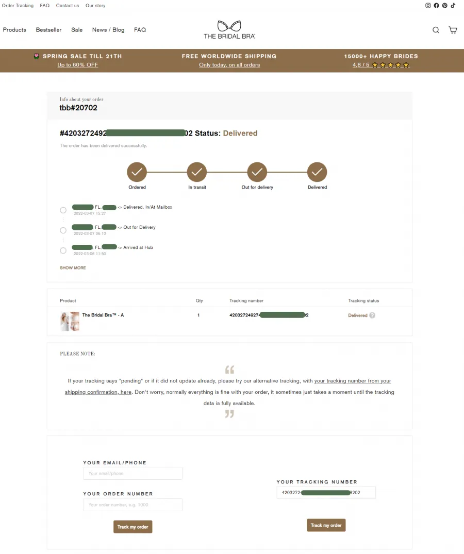
Task: Click the timestamp 2022-03-06 11:50
Action: 90,254
